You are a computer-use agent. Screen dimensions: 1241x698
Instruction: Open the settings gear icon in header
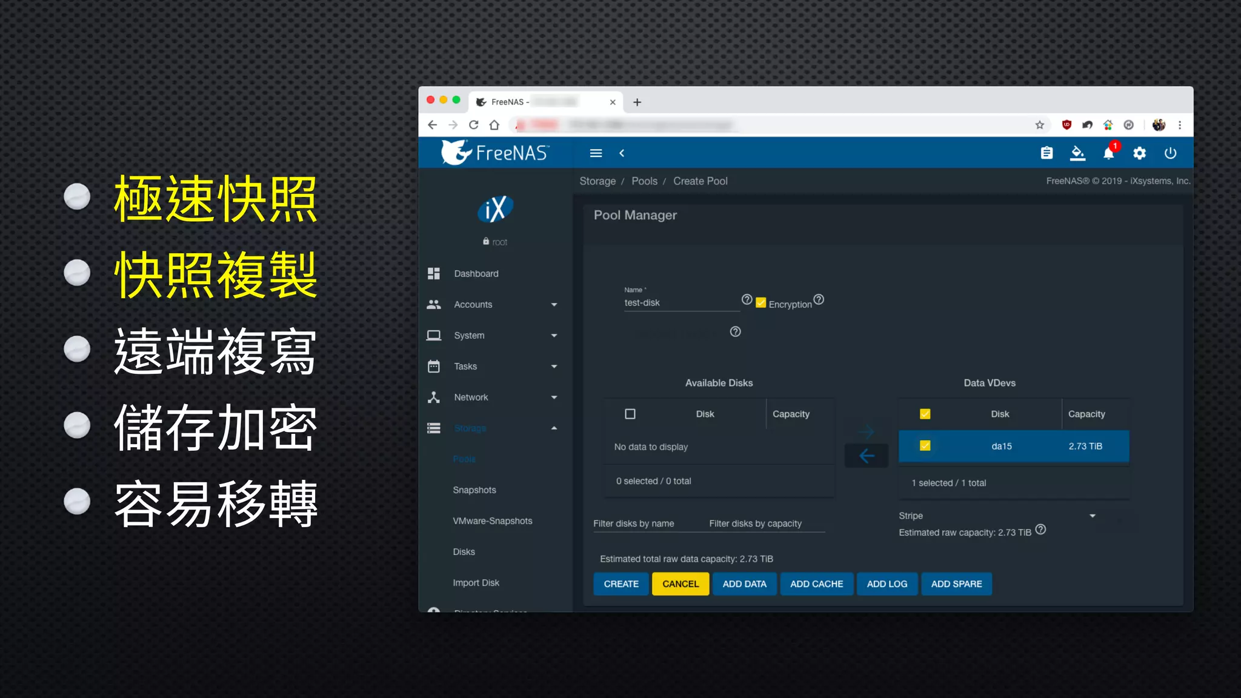click(x=1139, y=153)
